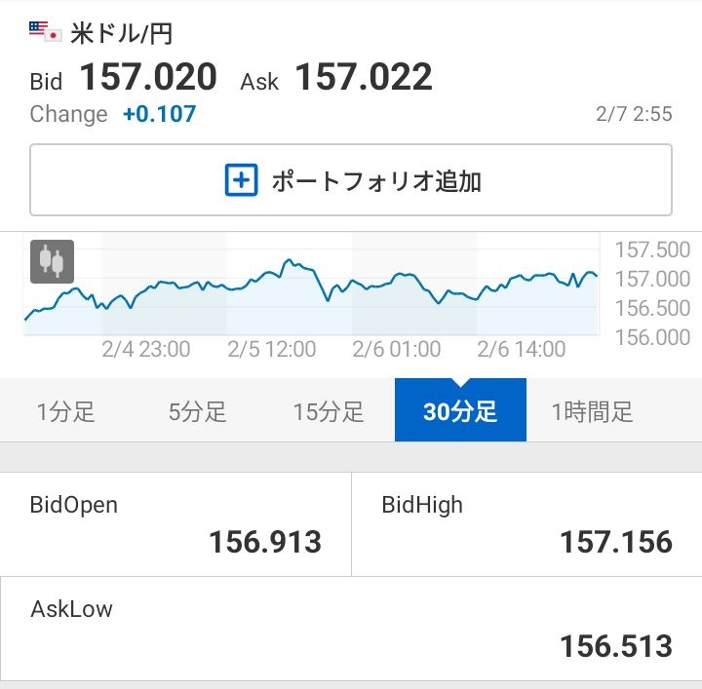Click the 米ドル/円 currency pair title
702x689 pixels.
pos(122,34)
